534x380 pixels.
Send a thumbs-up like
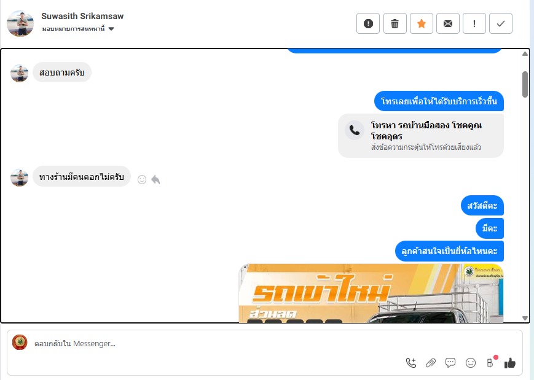click(x=510, y=363)
